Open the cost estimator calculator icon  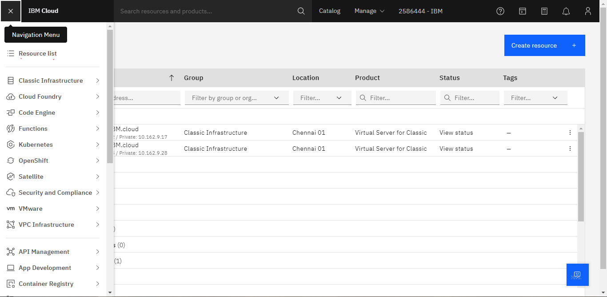[544, 11]
